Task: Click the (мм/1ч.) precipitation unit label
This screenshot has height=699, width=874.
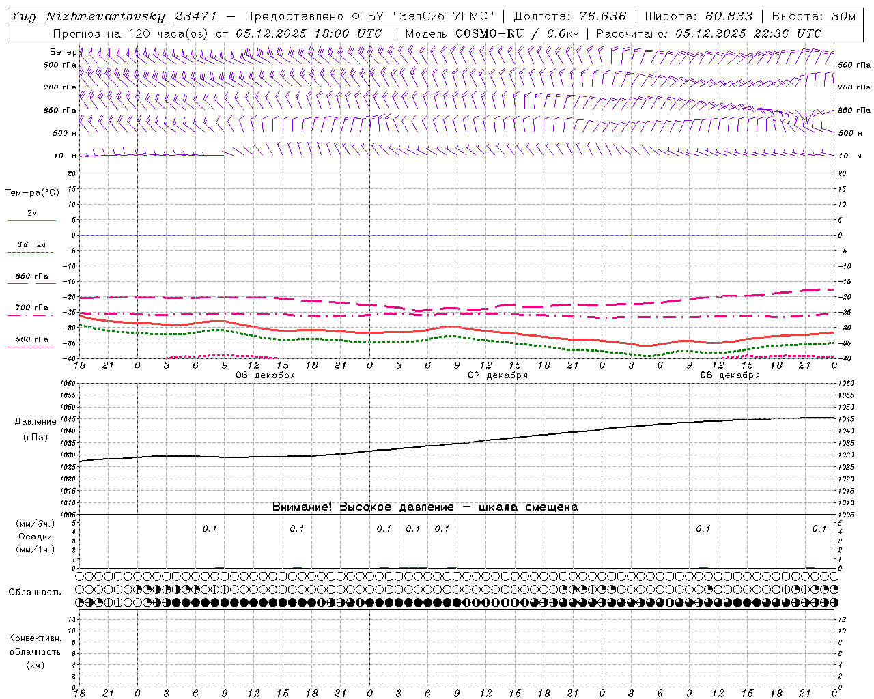Action: point(35,550)
